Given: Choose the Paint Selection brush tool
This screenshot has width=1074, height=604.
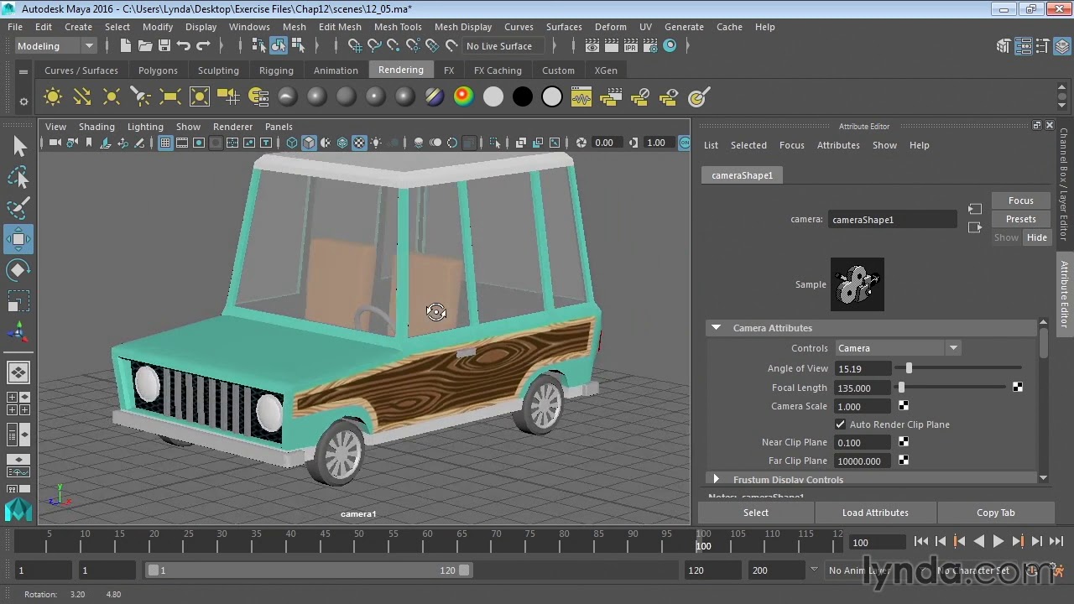Looking at the screenshot, I should coord(18,207).
